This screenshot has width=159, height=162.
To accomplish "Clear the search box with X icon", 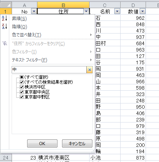I will point(90,70).
